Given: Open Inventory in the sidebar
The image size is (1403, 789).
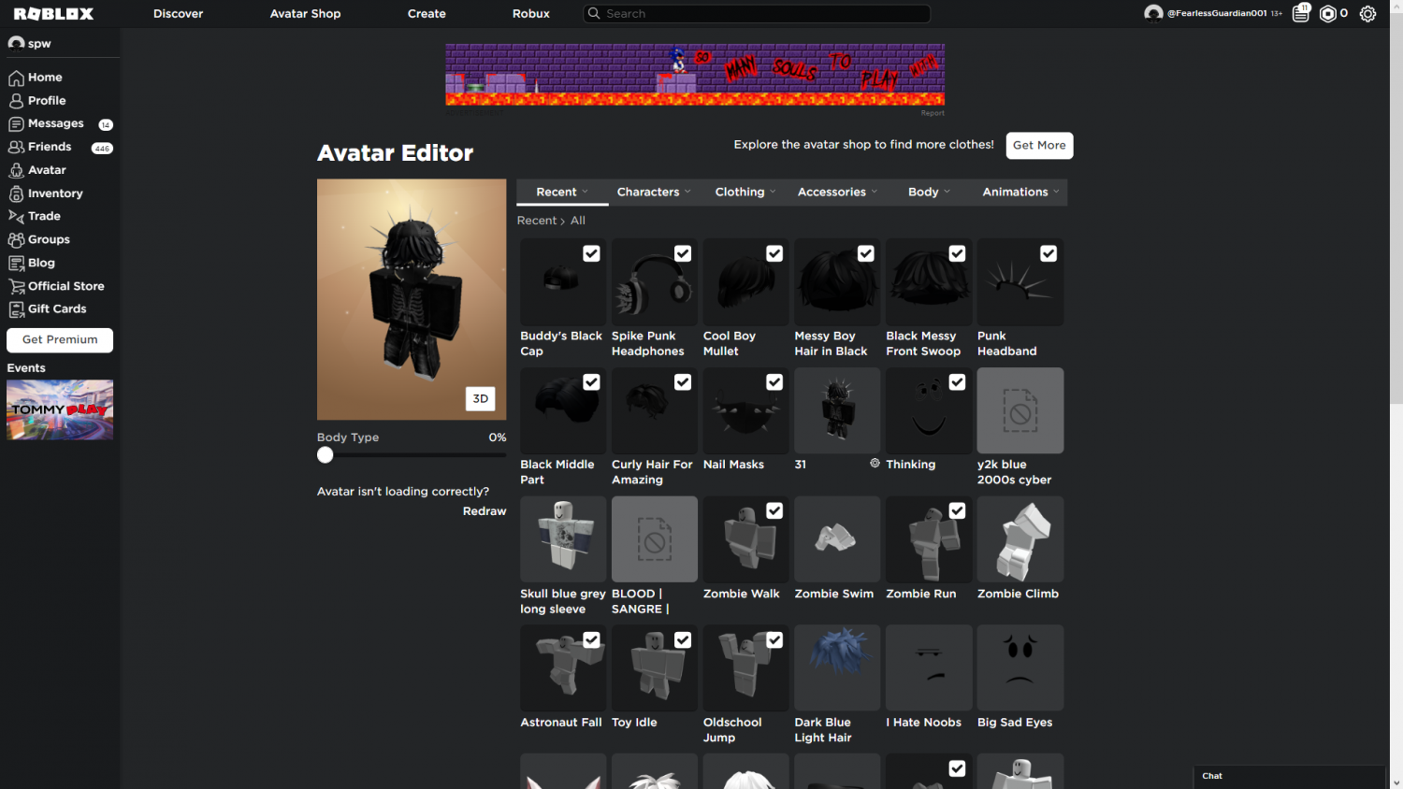Looking at the screenshot, I should (55, 194).
